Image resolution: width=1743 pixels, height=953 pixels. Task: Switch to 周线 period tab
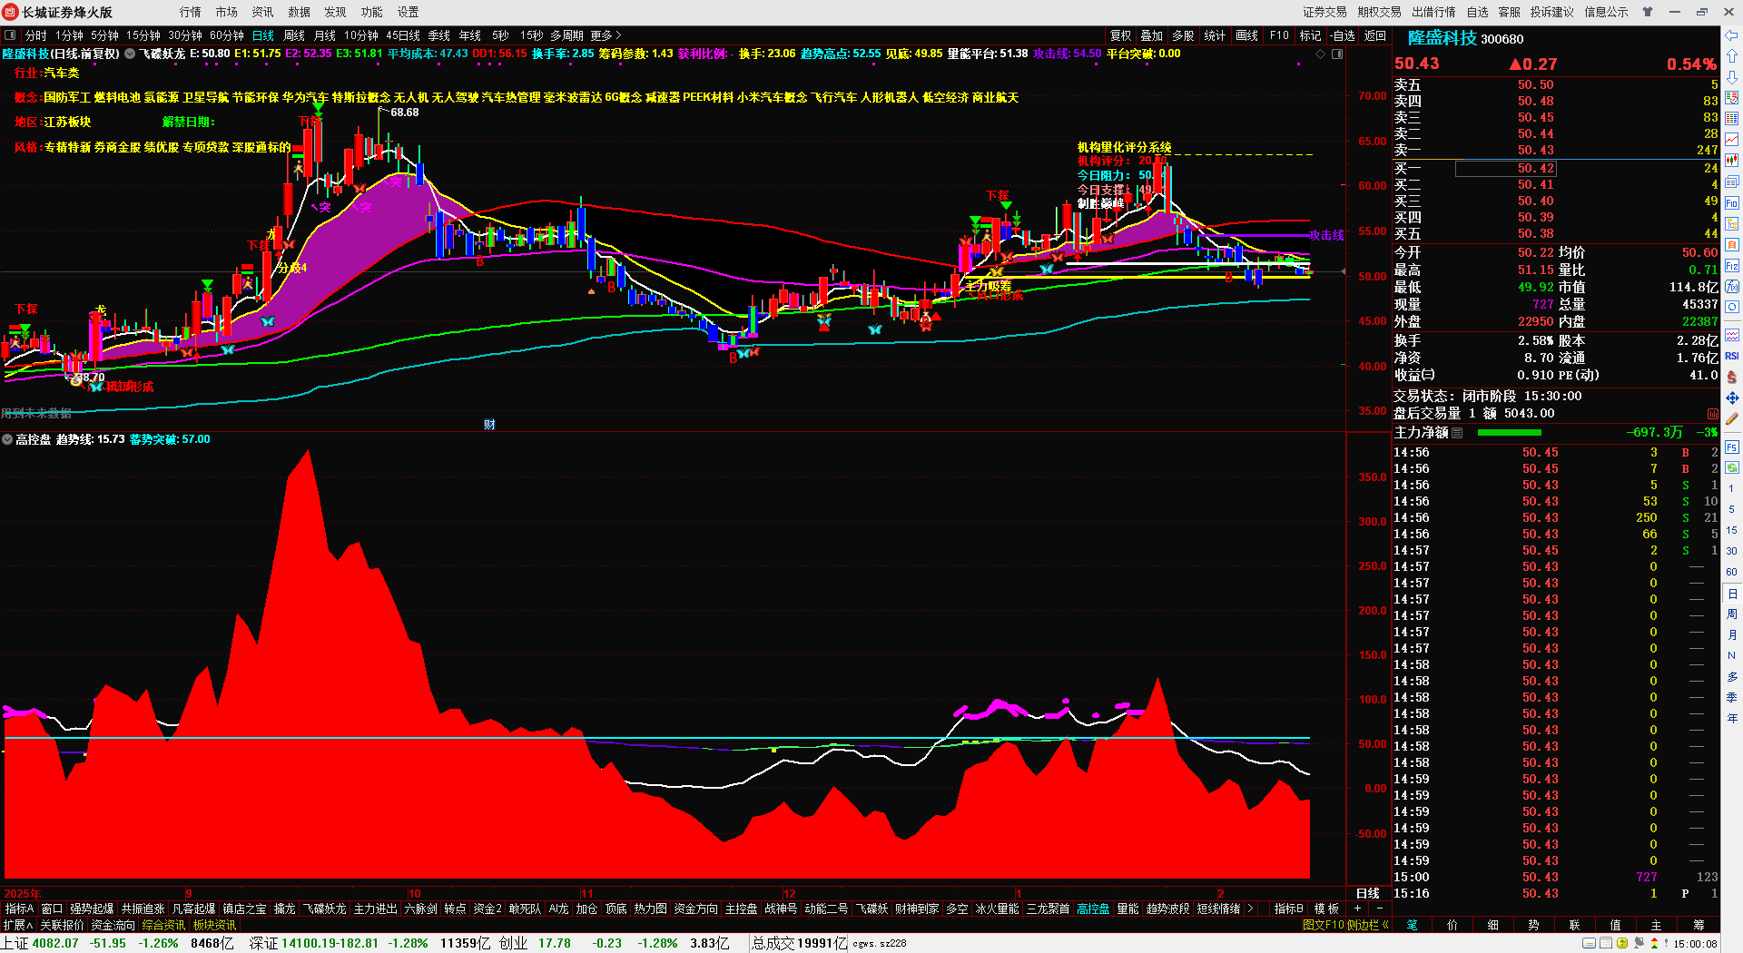click(294, 35)
